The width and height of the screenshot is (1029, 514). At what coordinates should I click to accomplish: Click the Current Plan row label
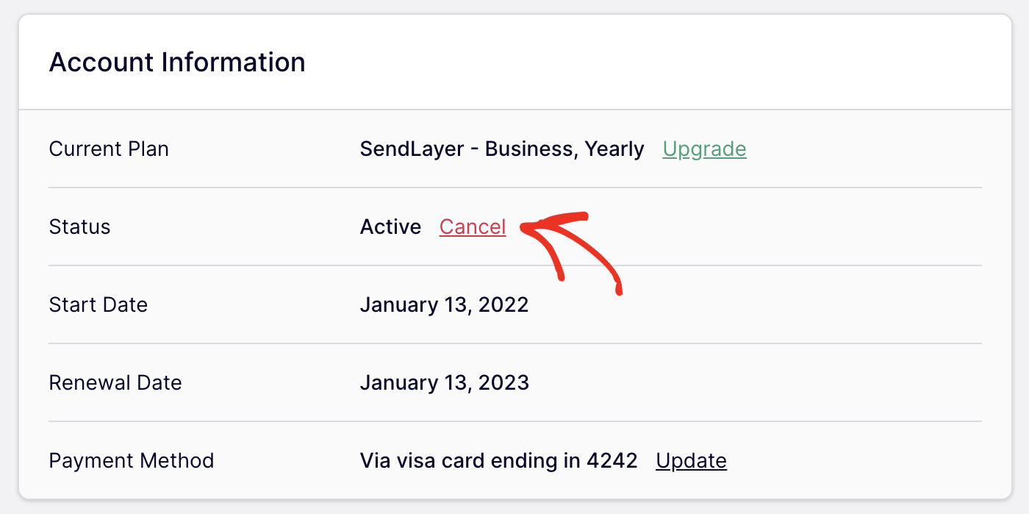pos(108,149)
